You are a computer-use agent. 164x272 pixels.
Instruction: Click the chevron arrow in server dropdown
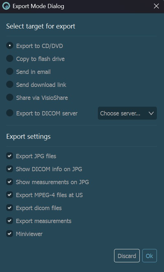(x=151, y=113)
